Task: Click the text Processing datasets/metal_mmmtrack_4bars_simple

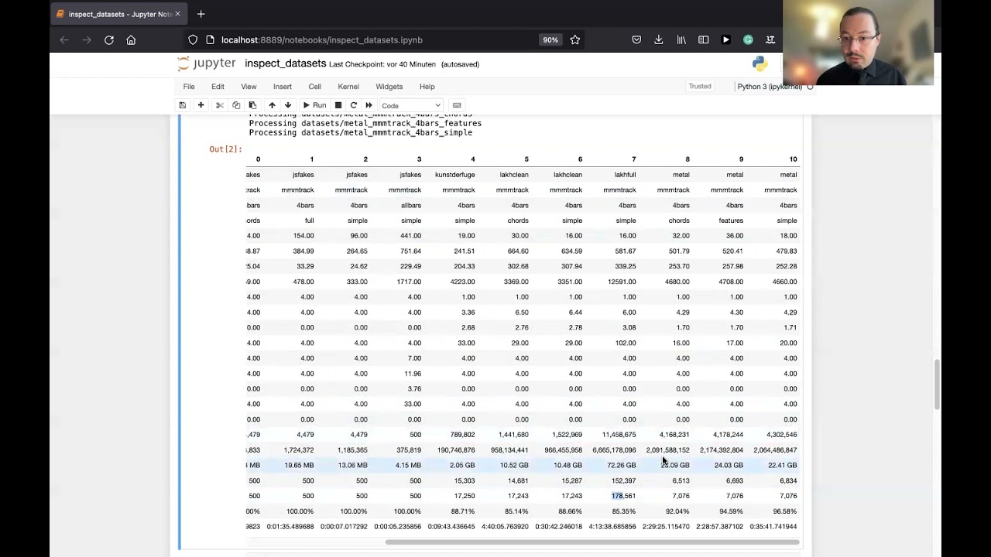Action: 360,133
